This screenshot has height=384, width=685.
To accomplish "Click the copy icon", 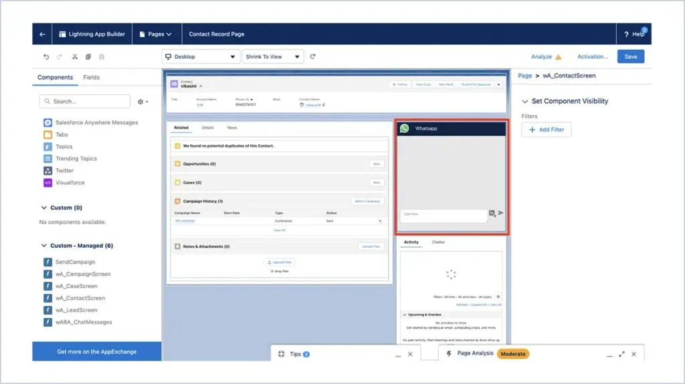I will point(88,57).
